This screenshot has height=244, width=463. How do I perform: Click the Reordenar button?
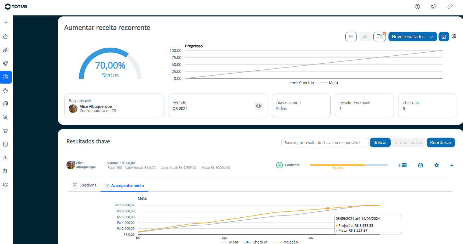point(440,142)
